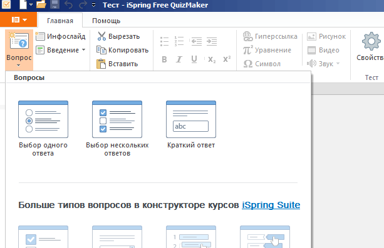Switch to the Помощь tab
Viewport: 384px width, 248px height.
(106, 21)
